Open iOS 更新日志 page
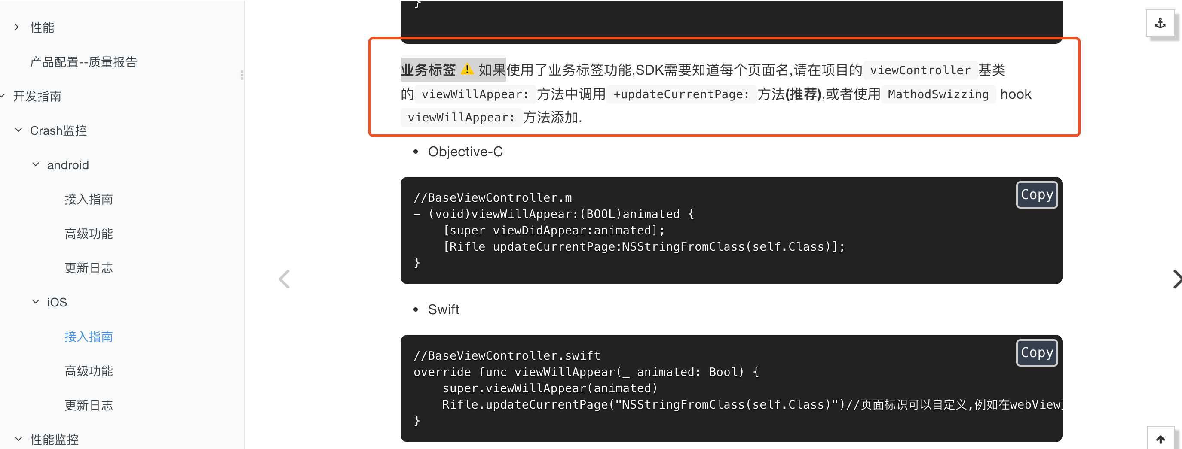 click(x=89, y=406)
